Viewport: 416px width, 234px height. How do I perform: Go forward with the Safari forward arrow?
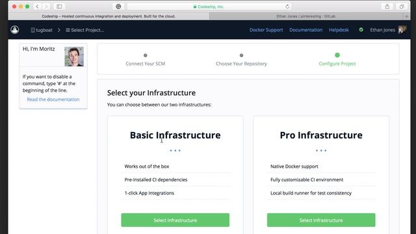tap(46, 6)
